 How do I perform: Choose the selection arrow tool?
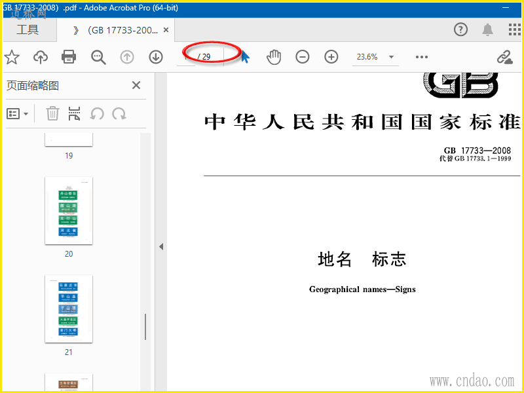coord(245,57)
